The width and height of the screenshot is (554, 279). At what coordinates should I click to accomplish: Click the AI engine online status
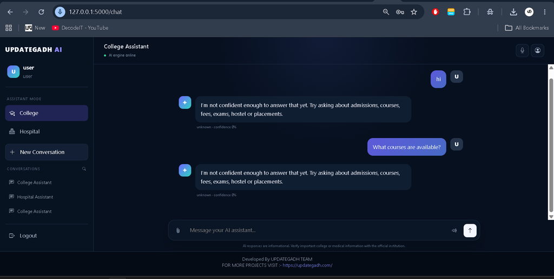(x=120, y=55)
